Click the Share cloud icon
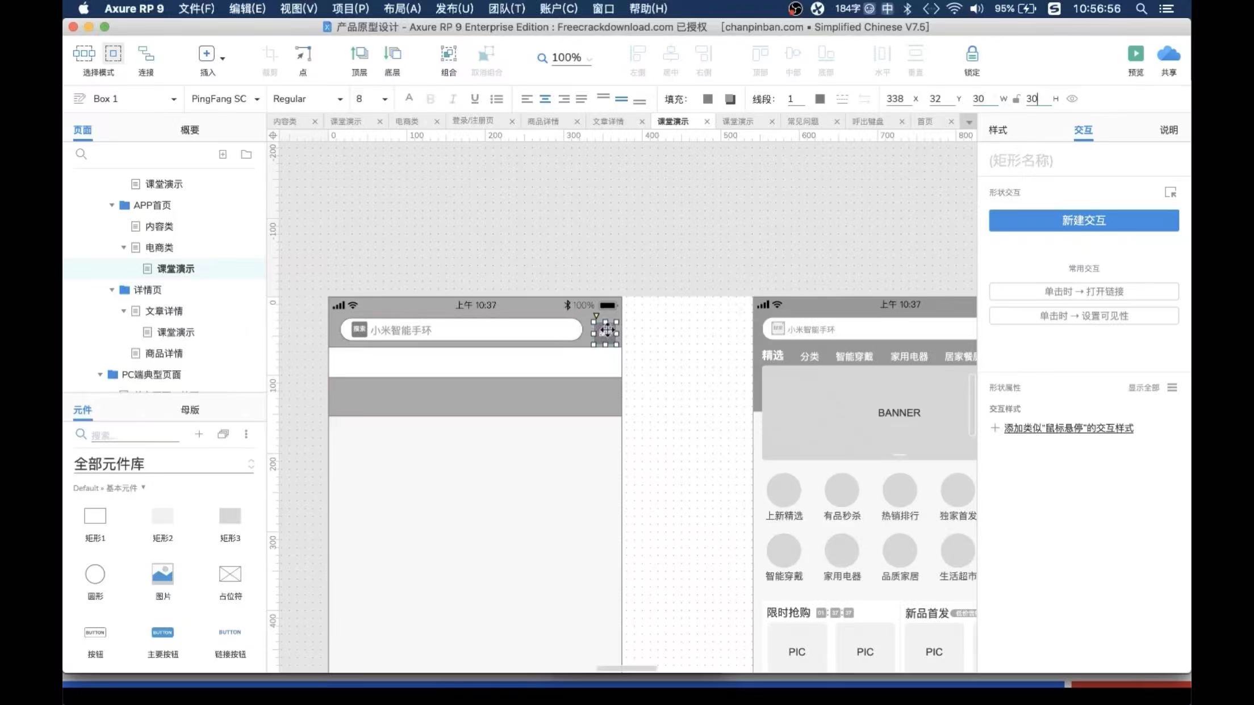The image size is (1254, 705). coord(1168,54)
